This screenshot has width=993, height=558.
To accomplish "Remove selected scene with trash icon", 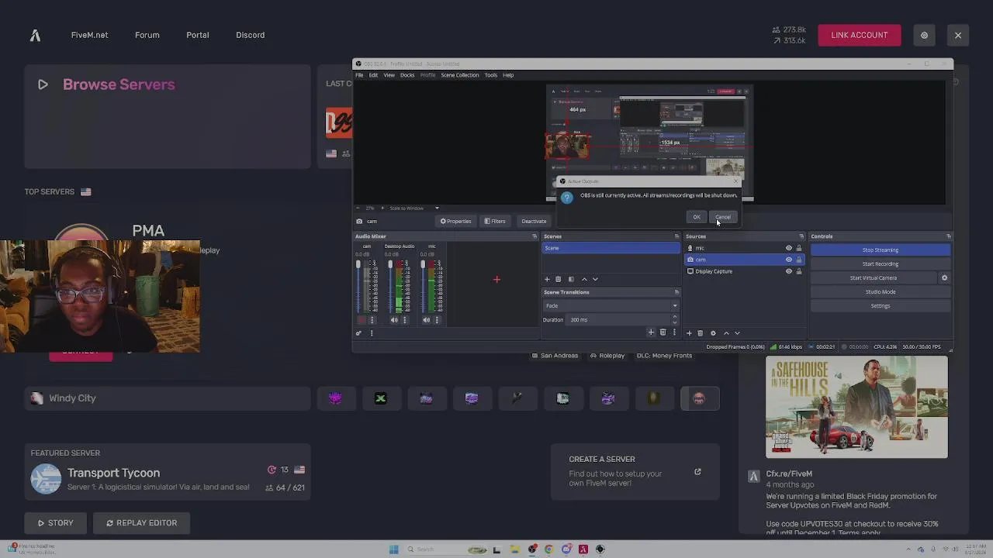I will point(558,279).
